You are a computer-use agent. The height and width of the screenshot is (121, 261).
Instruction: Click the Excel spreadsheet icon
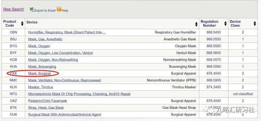pyautogui.click(x=32, y=9)
